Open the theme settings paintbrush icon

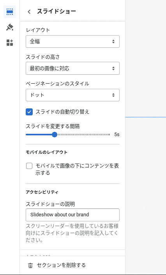10,27
